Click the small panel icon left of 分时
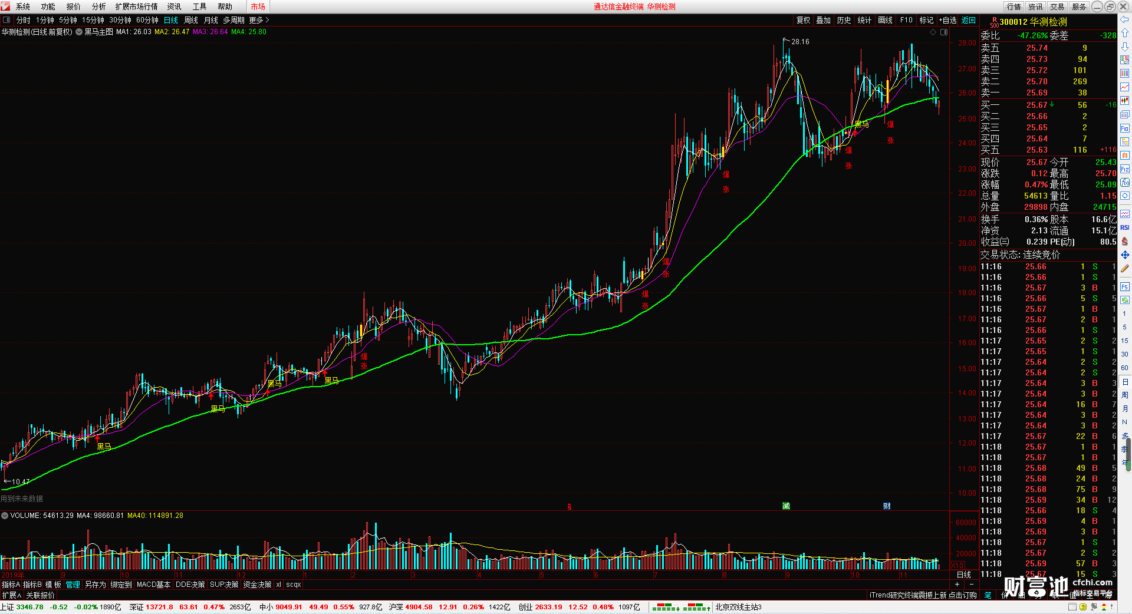Image resolution: width=1132 pixels, height=614 pixels. [6, 20]
